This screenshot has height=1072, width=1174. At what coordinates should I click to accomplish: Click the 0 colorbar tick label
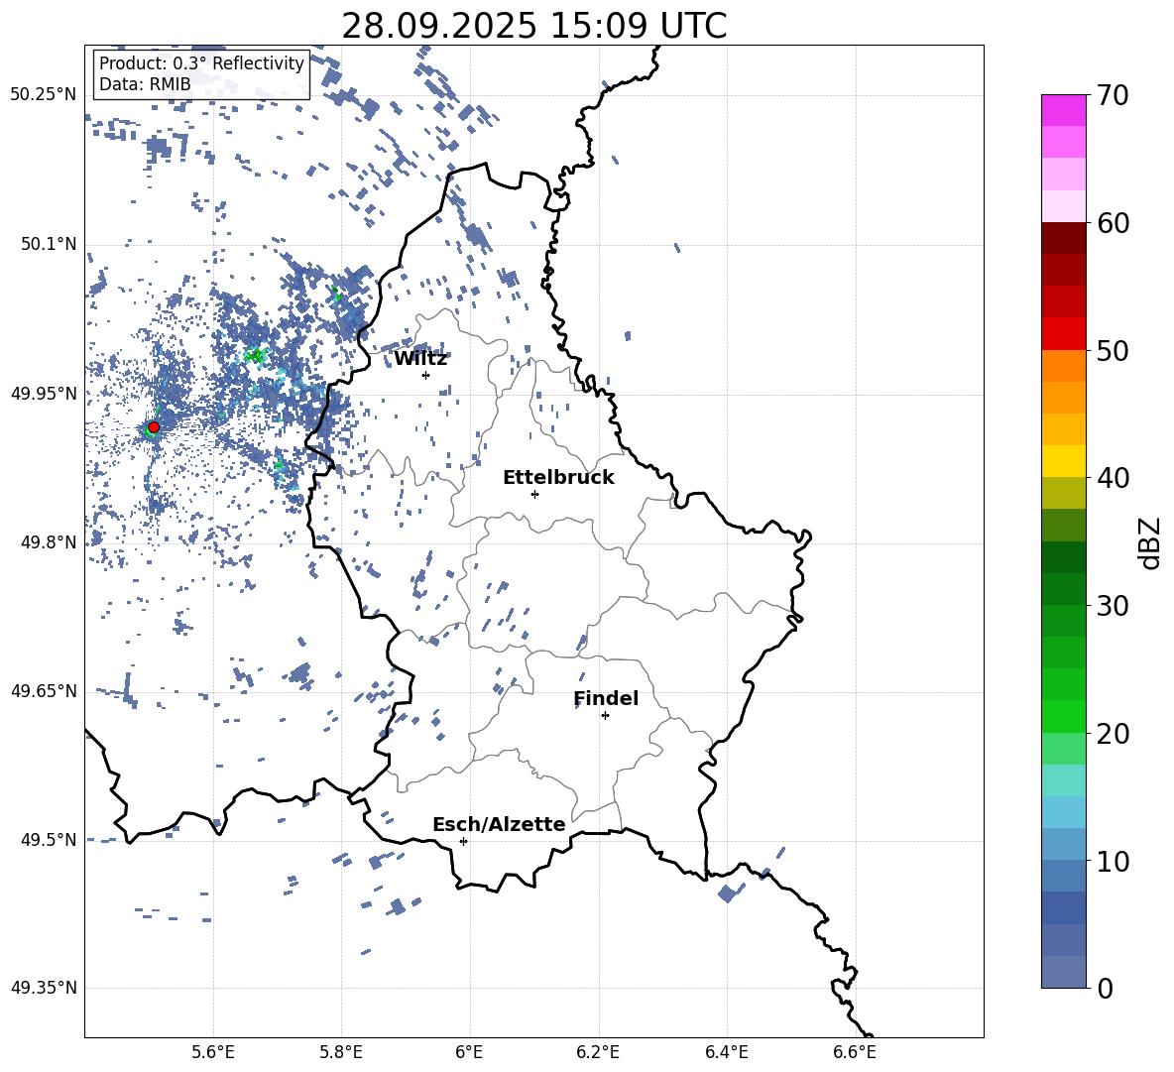1105,989
